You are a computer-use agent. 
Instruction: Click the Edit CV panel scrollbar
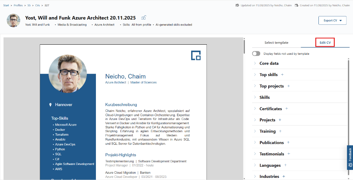349,117
